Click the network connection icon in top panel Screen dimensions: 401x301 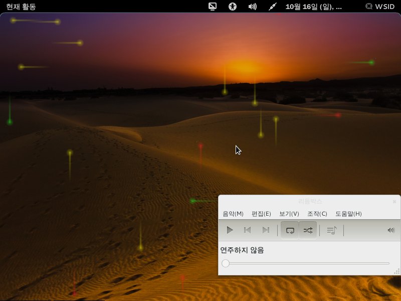pos(272,7)
